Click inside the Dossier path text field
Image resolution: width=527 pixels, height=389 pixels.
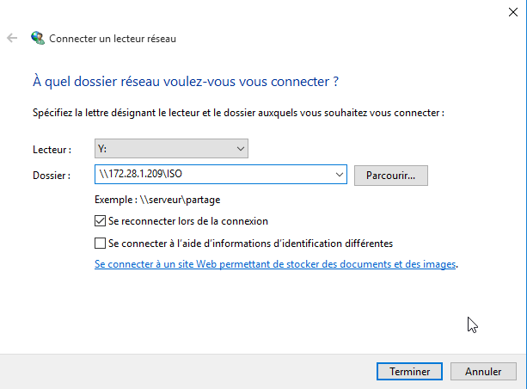[215, 175]
